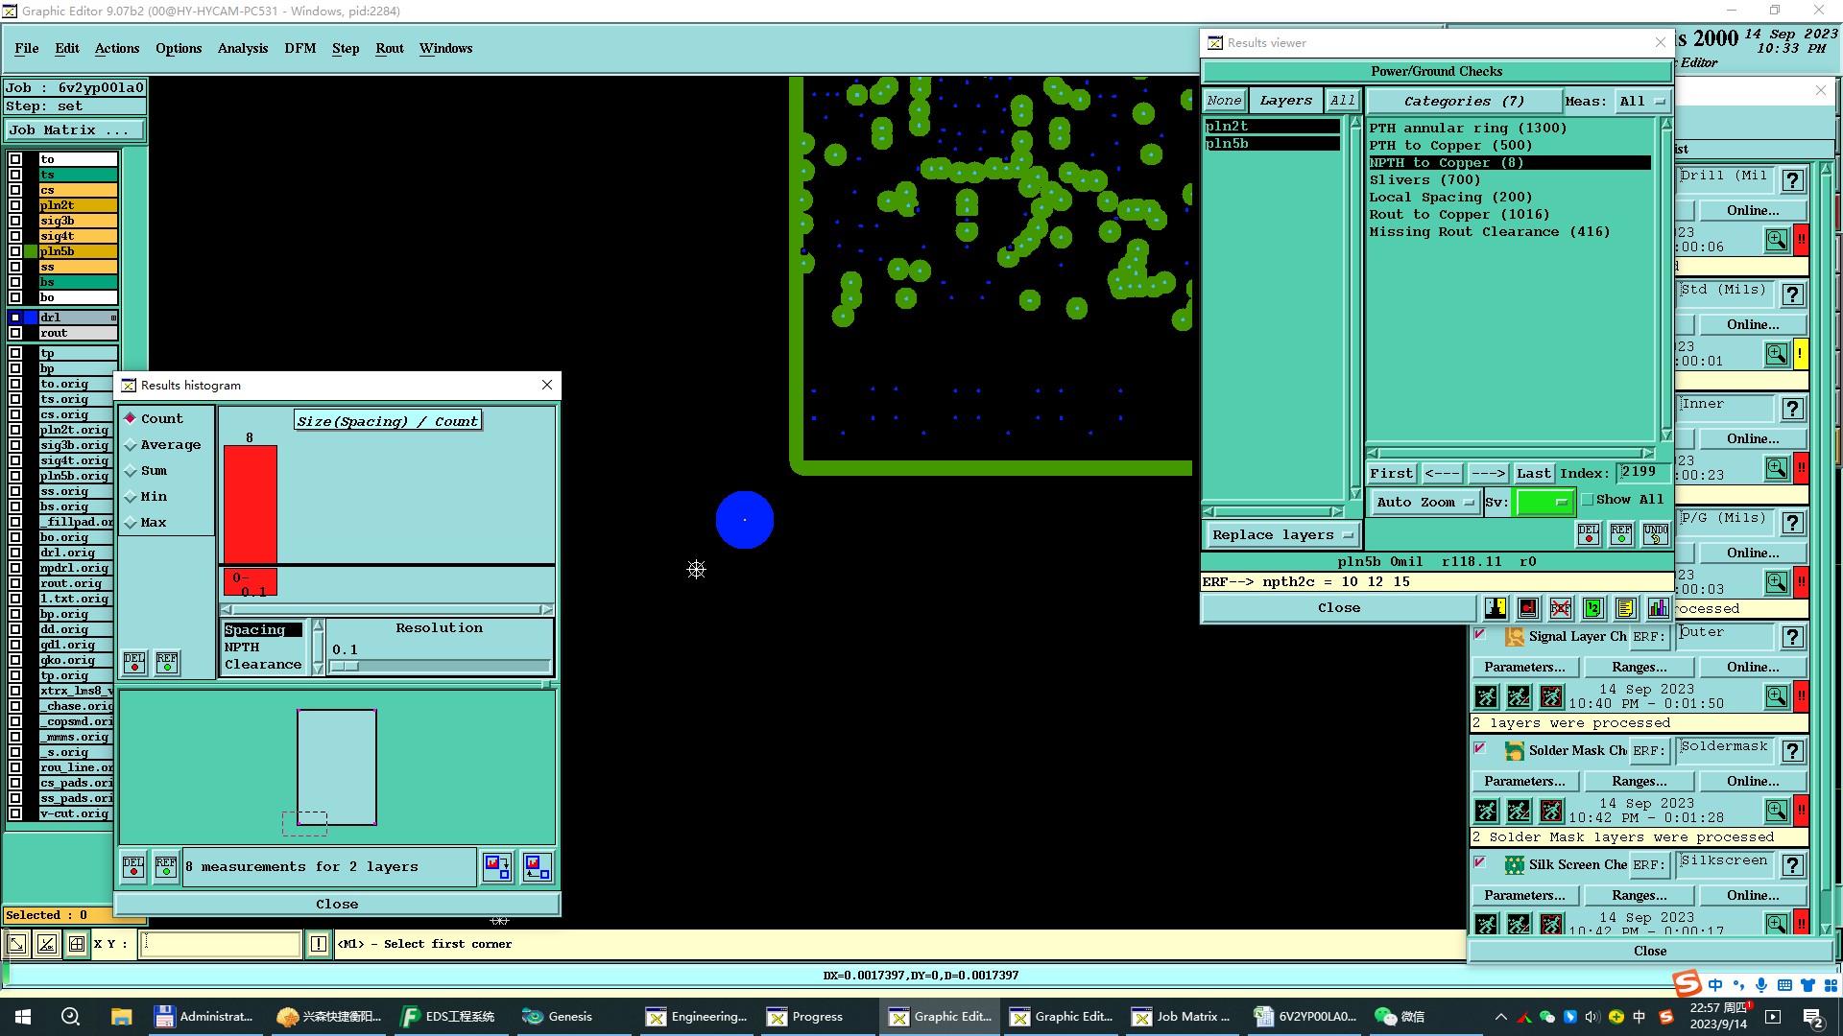
Task: Click the yellow notes page icon
Action: [1625, 608]
